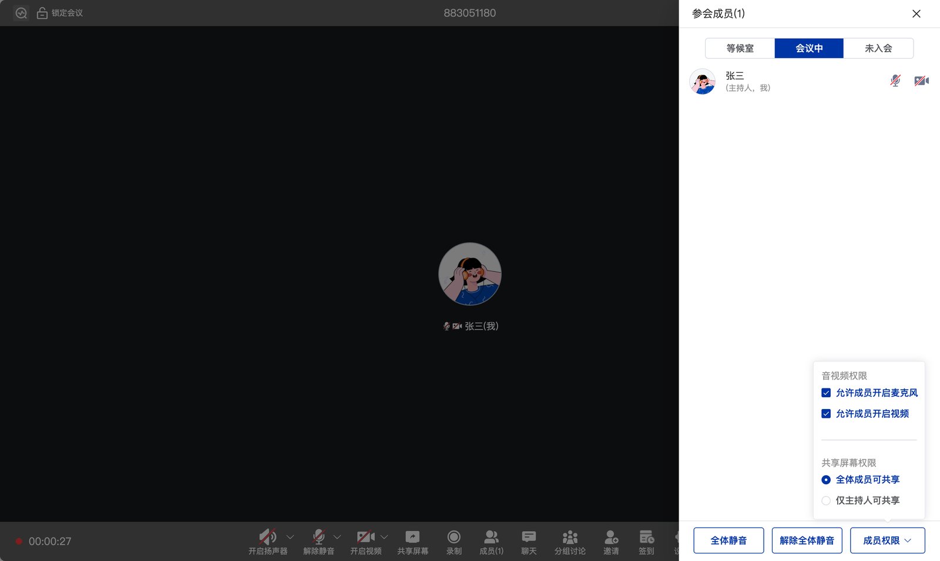Expand speaker options arrow next to 开启扬声器
The height and width of the screenshot is (561, 940).
tap(290, 537)
